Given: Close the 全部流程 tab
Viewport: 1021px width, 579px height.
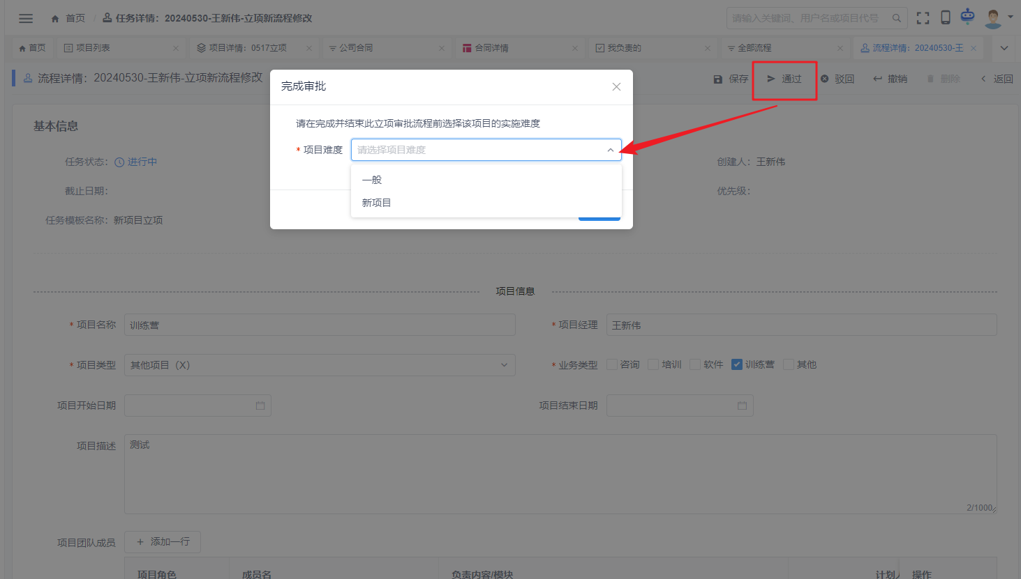Looking at the screenshot, I should (x=840, y=48).
